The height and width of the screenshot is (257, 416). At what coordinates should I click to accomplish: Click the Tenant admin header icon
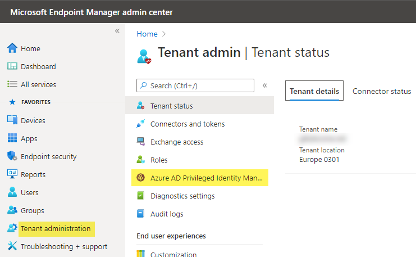[x=144, y=57]
